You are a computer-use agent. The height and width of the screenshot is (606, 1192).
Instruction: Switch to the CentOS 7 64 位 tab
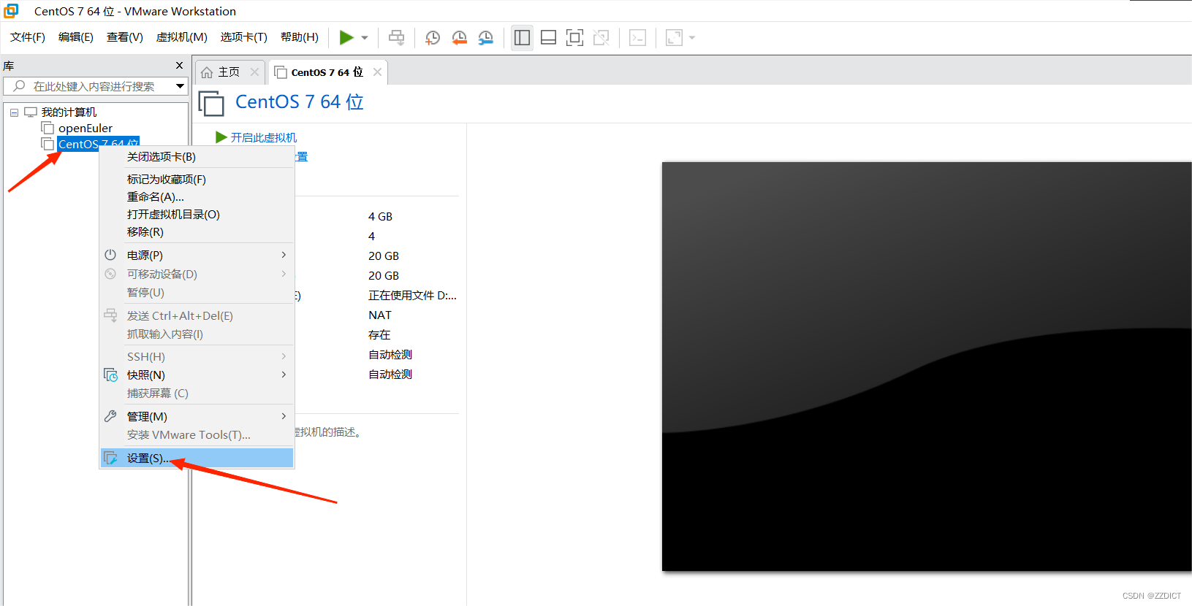coord(327,72)
